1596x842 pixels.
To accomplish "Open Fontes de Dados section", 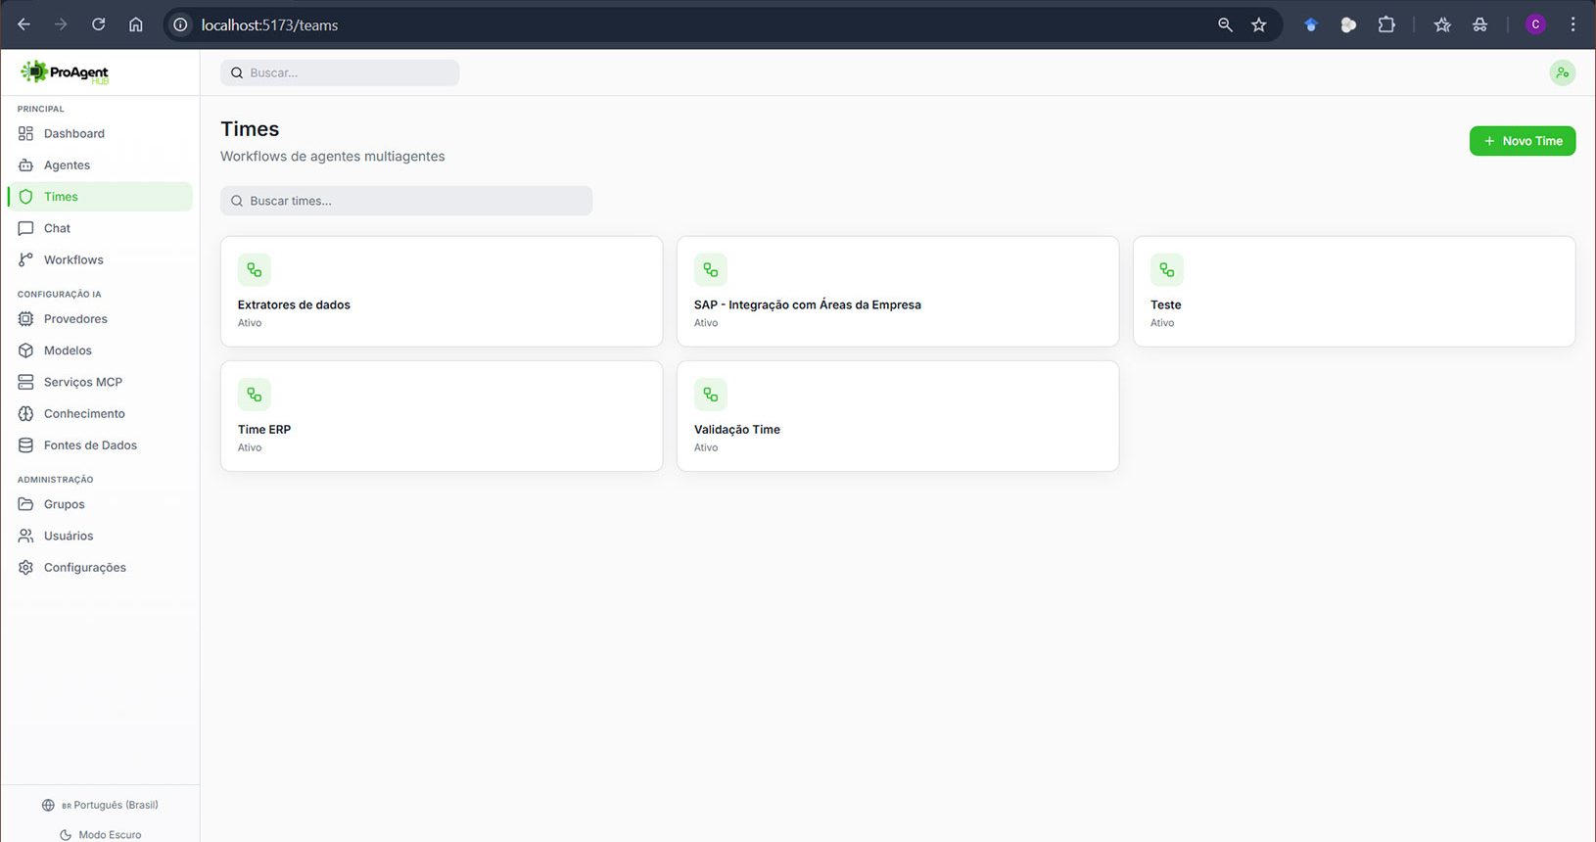I will tap(90, 445).
